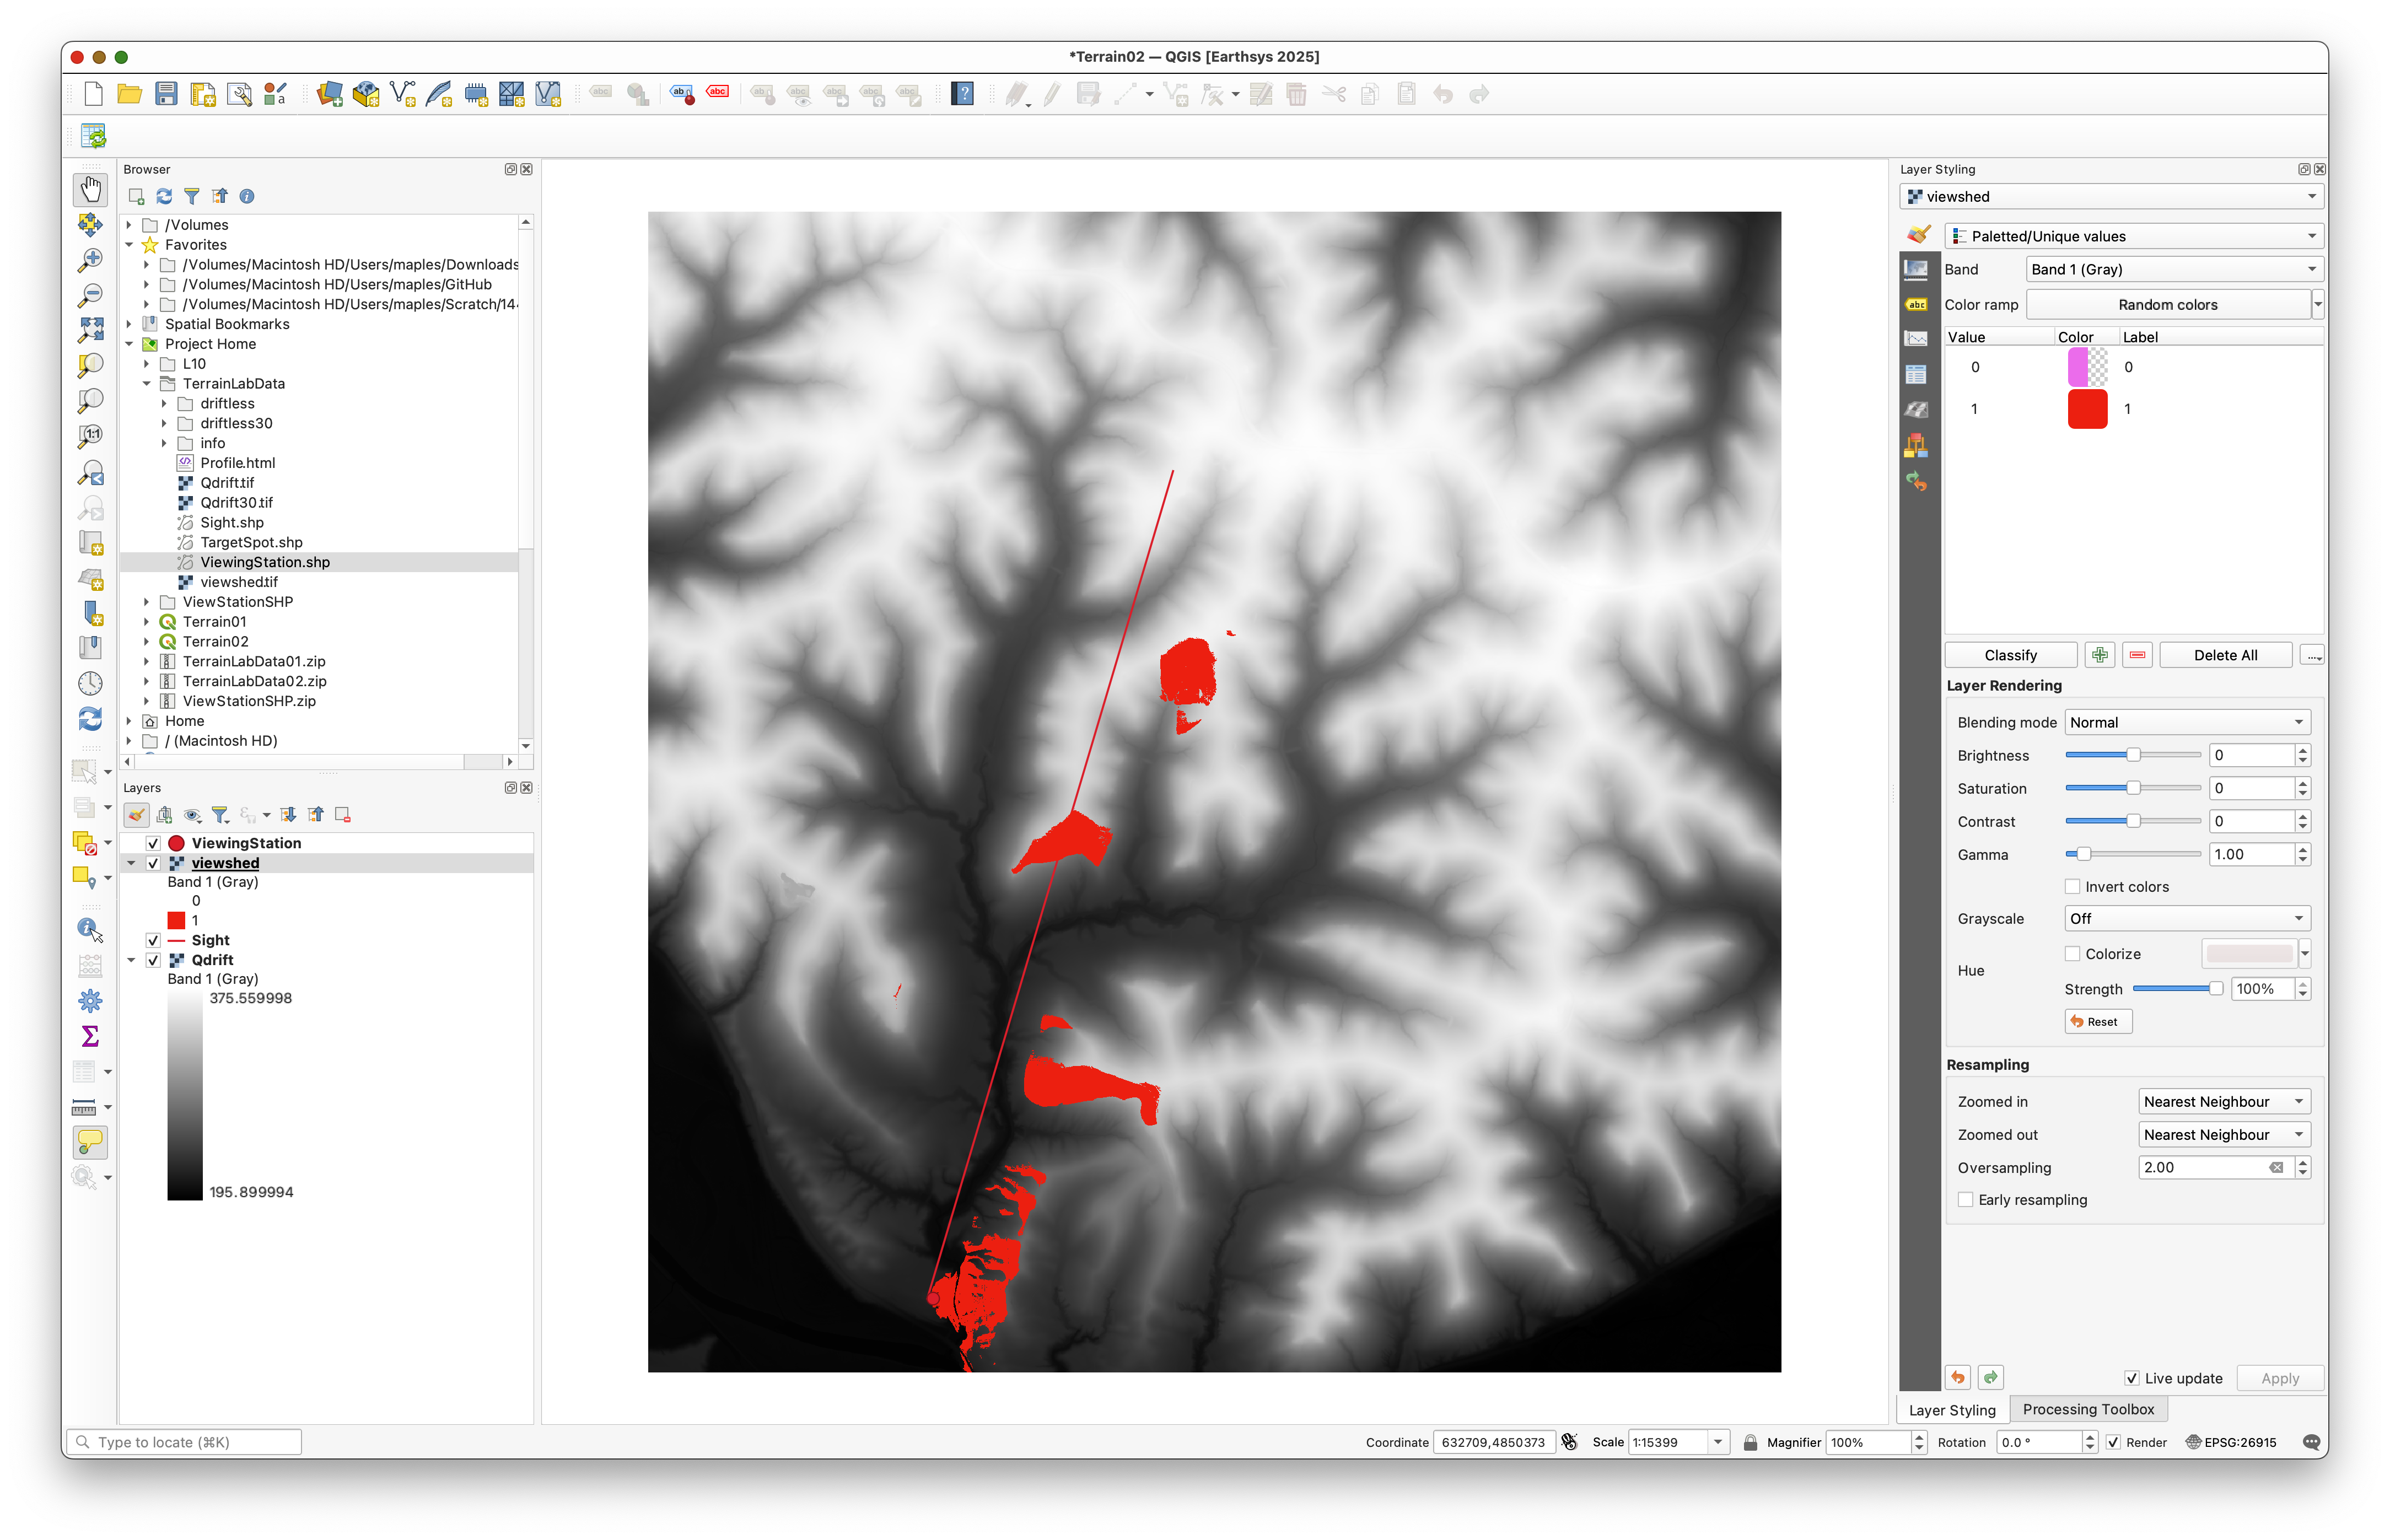Open the Identify Features tool
2390x1540 pixels.
(x=90, y=929)
